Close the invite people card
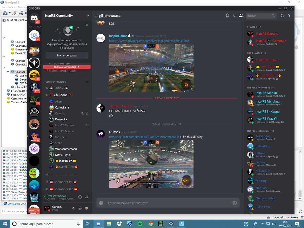This screenshot has height=228, width=304. click(x=87, y=25)
